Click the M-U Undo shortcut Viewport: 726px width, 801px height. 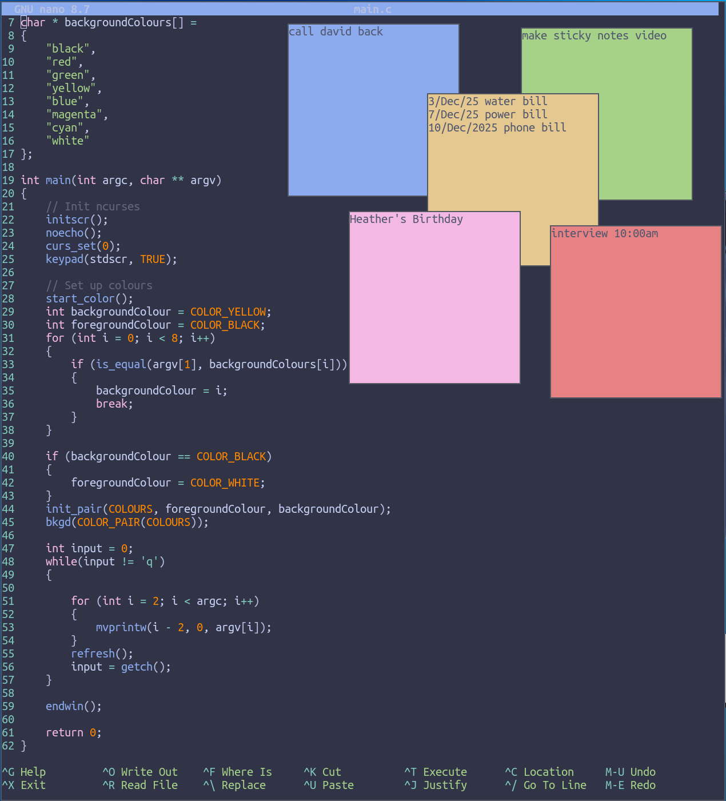631,772
